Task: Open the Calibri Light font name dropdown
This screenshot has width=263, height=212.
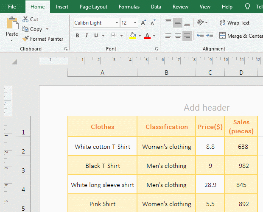Action: (117, 22)
